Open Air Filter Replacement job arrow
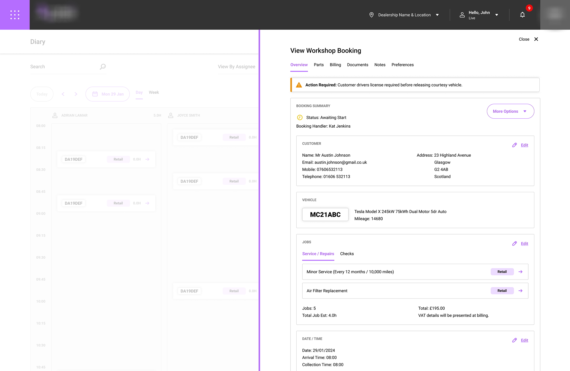 click(520, 291)
